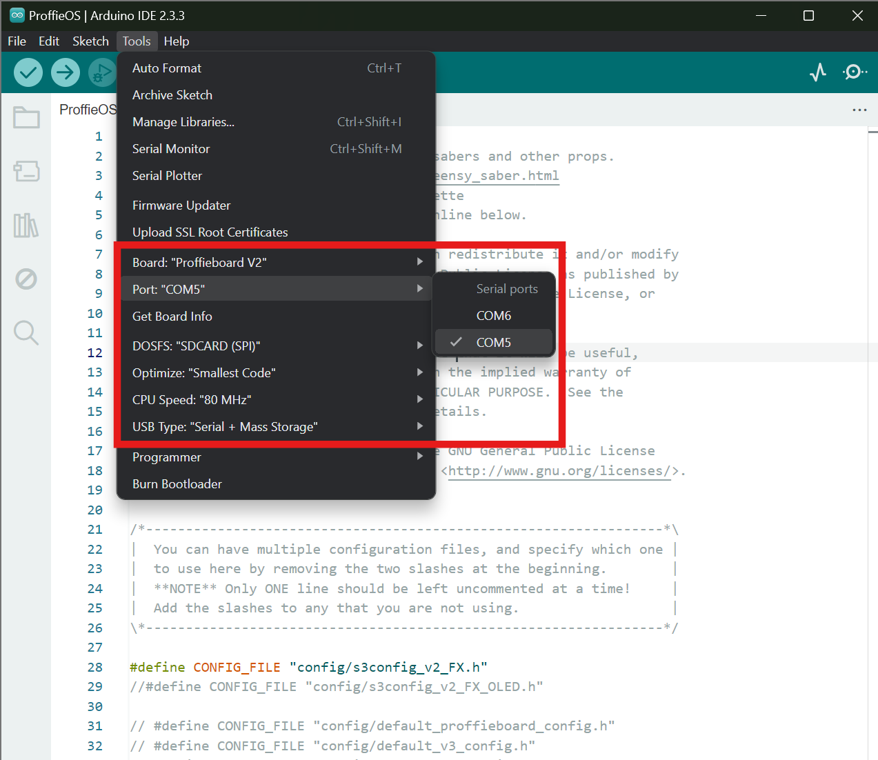878x760 pixels.
Task: Expand the Port "COM5" submenu
Action: 276,289
